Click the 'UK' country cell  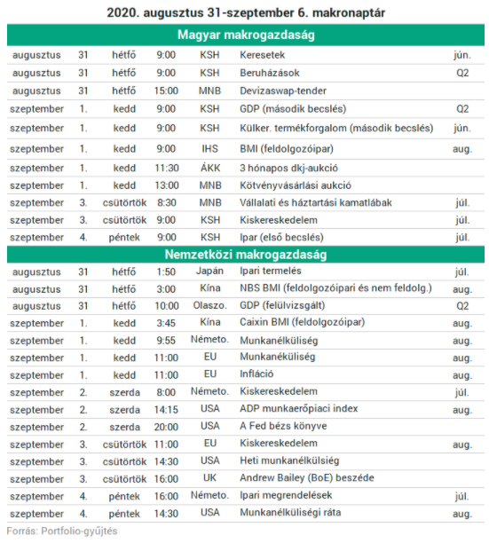[x=209, y=478]
